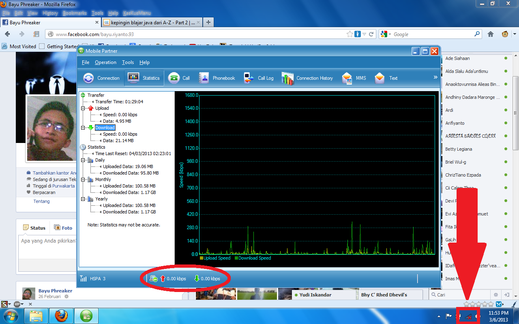Click the Cari chat search field
519x324 pixels.
click(460, 294)
